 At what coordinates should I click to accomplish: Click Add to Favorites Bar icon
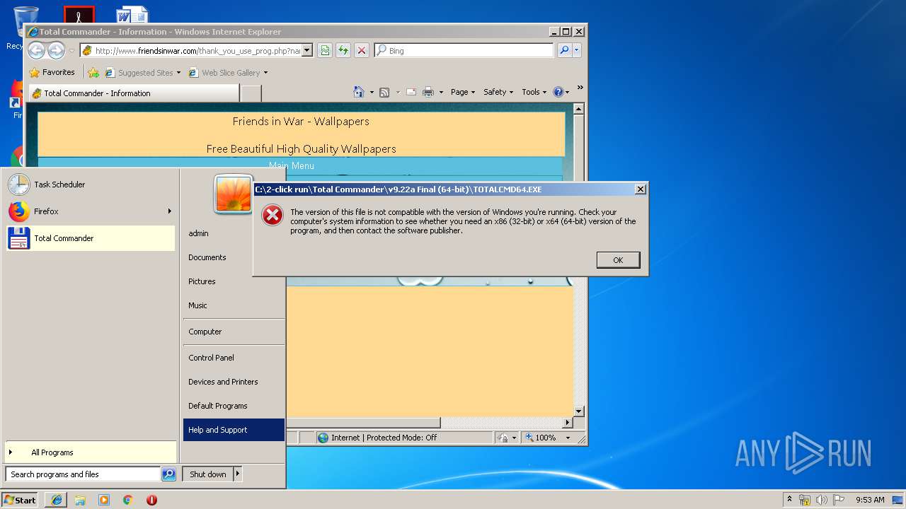click(93, 72)
